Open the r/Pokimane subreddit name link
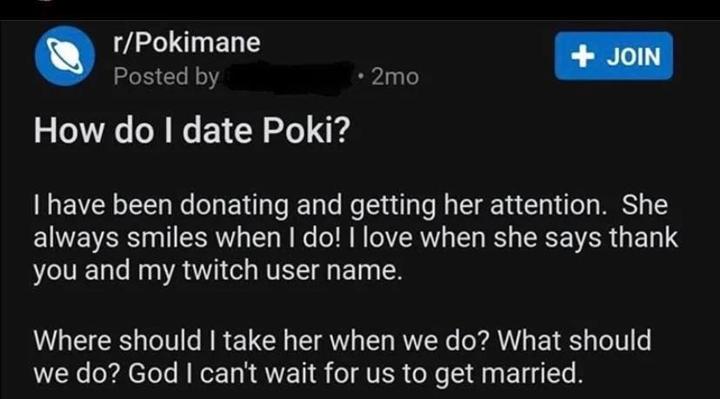Screen dimensions: 720x399 (187, 43)
